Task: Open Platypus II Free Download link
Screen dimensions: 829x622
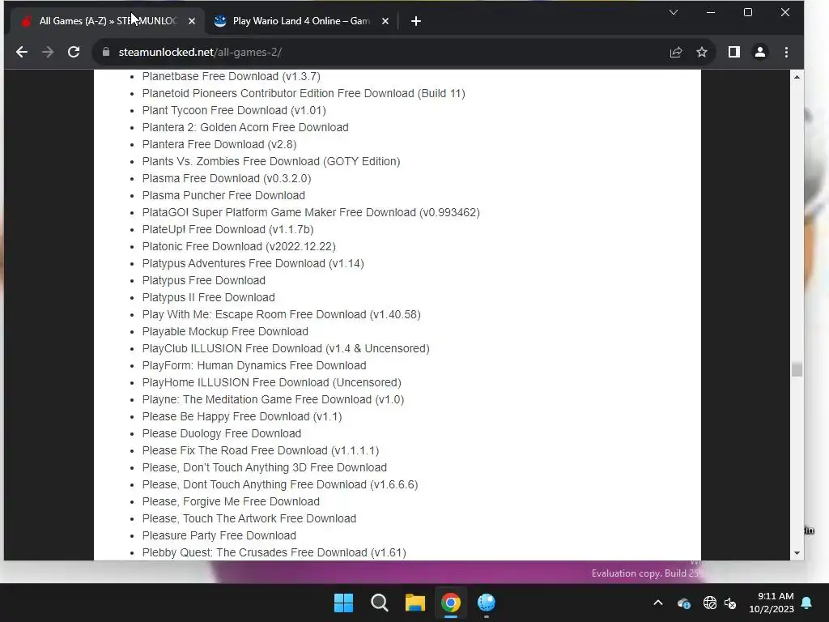Action: [208, 297]
